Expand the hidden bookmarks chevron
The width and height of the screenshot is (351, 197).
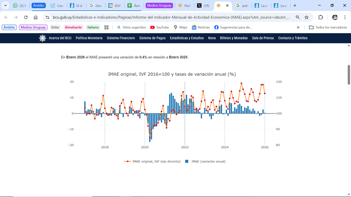[x=298, y=27]
